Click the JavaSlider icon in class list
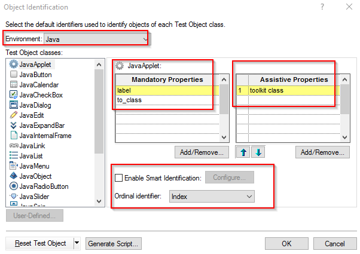This screenshot has width=360, height=254. pos(14,196)
